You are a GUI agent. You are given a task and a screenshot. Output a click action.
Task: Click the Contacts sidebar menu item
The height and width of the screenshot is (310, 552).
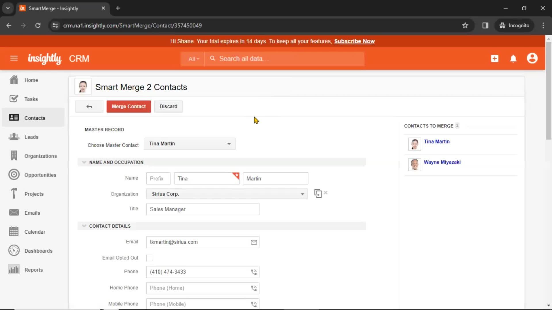pos(35,118)
